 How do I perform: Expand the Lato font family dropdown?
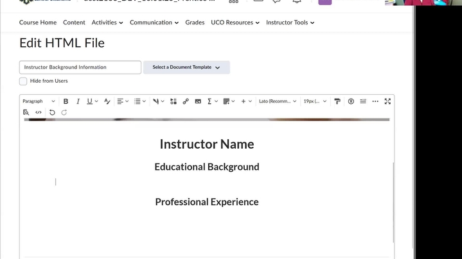click(277, 101)
